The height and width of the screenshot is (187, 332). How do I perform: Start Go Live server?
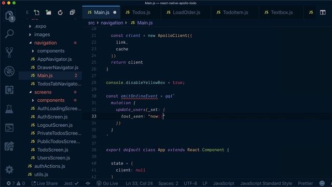point(107,183)
